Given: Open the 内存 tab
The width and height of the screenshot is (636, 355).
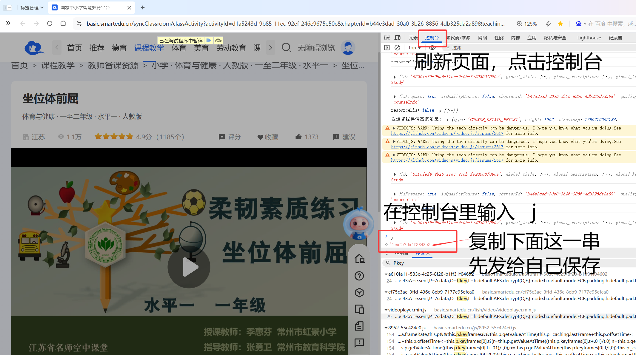Looking at the screenshot, I should coord(515,38).
